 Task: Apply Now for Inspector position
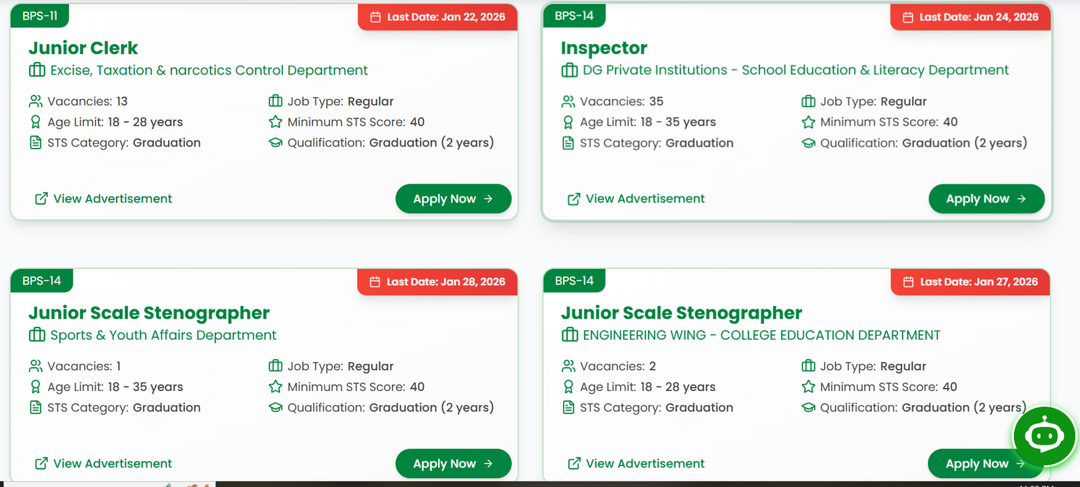coord(986,199)
